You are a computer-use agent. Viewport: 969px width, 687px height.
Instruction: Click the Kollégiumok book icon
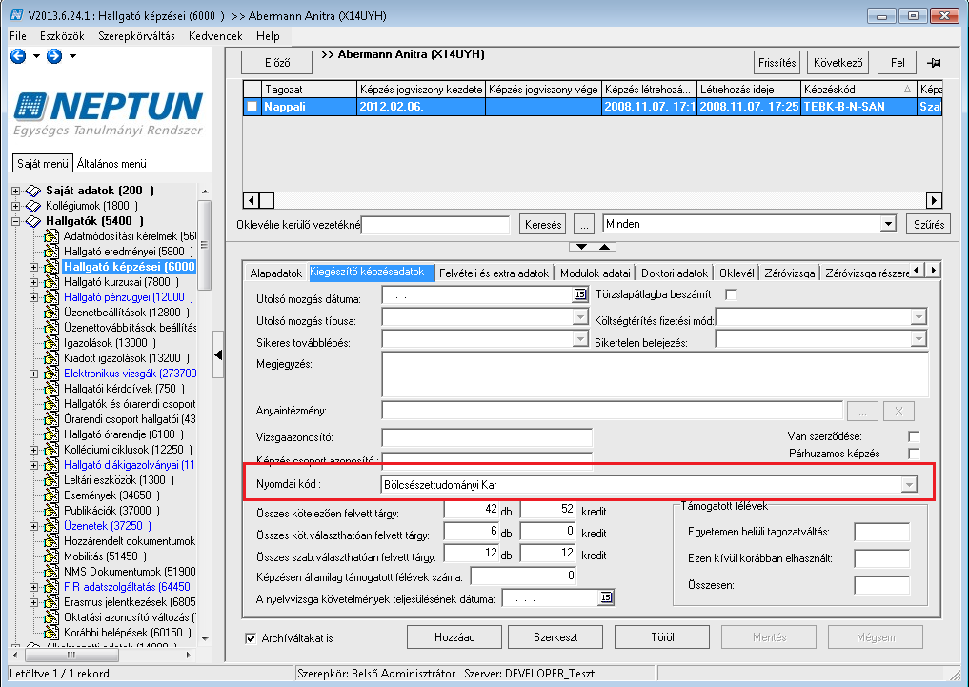[x=32, y=206]
